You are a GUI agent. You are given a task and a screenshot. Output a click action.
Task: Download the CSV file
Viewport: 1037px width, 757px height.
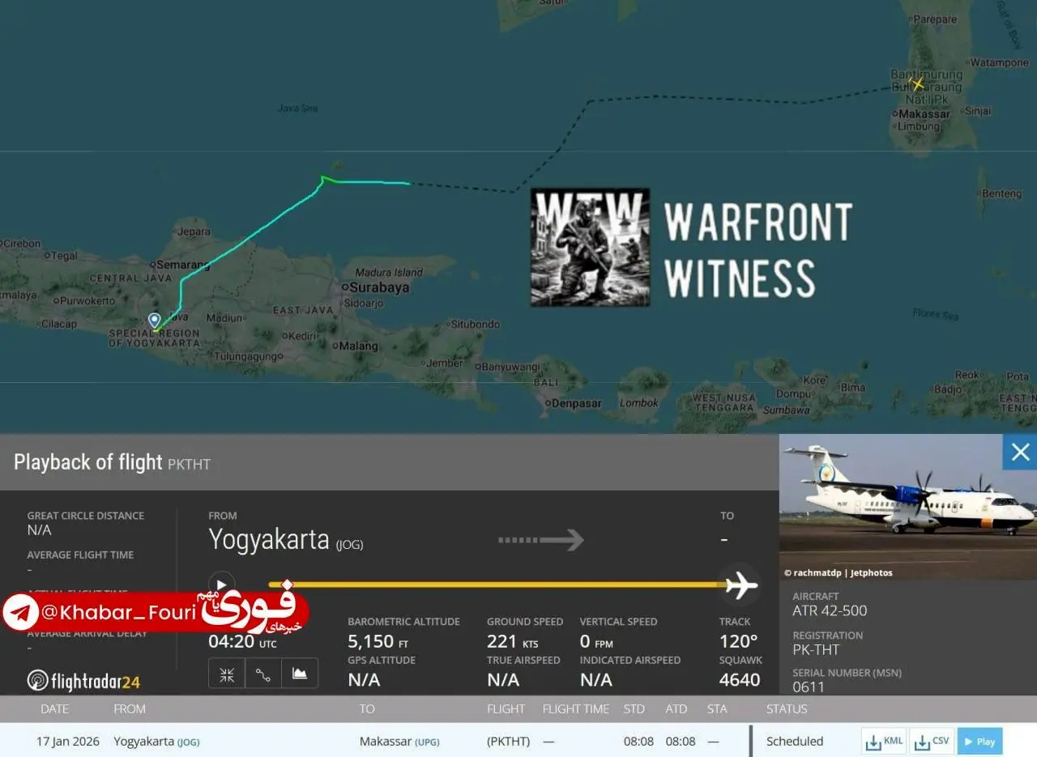coord(932,741)
